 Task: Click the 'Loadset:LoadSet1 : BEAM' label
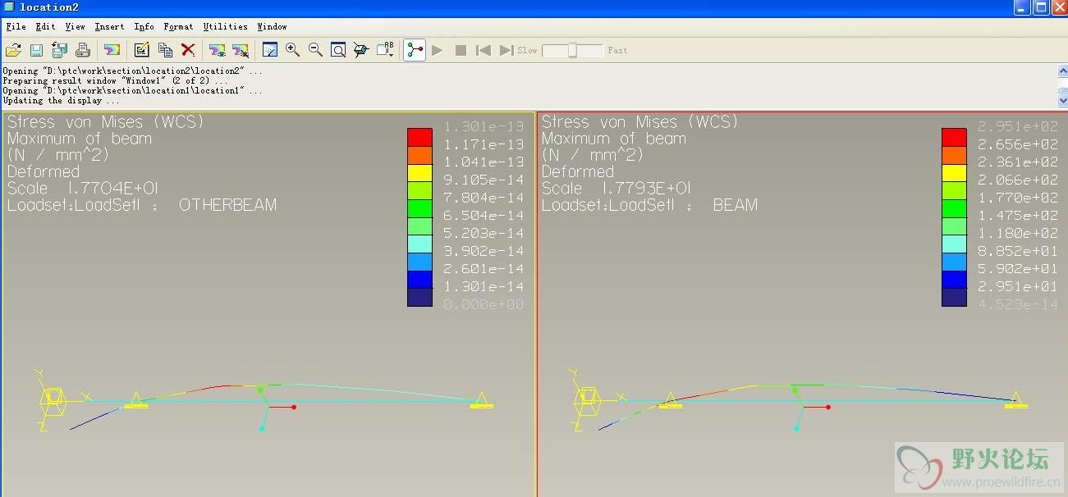(x=649, y=205)
